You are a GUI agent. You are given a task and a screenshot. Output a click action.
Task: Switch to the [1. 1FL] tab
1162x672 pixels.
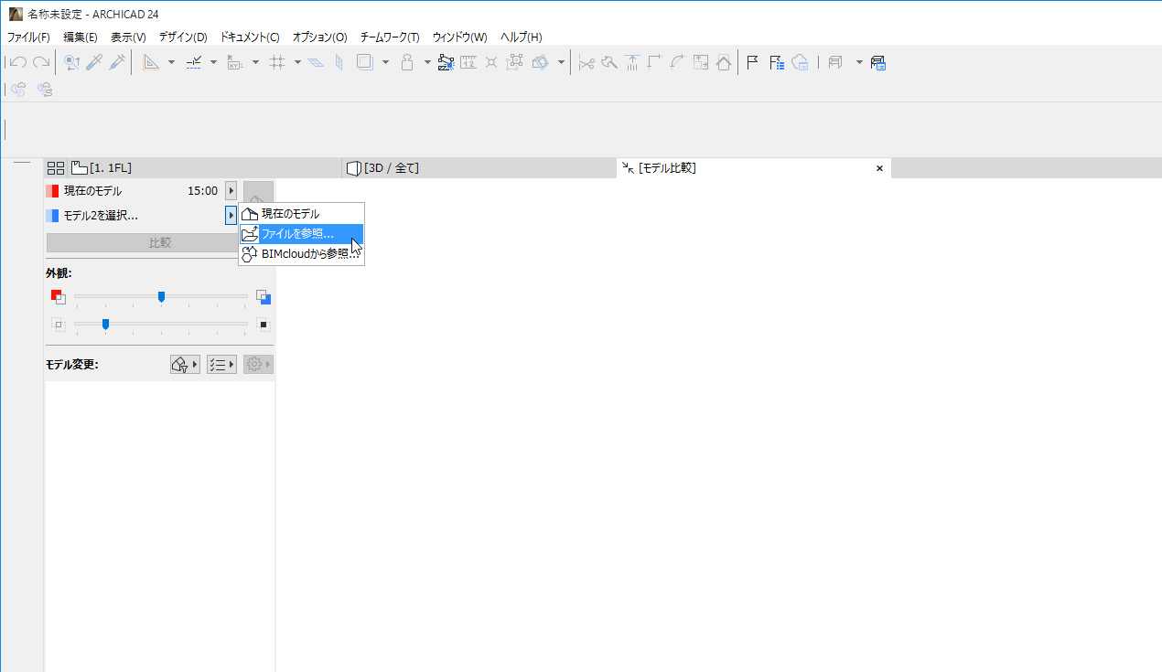pyautogui.click(x=206, y=168)
